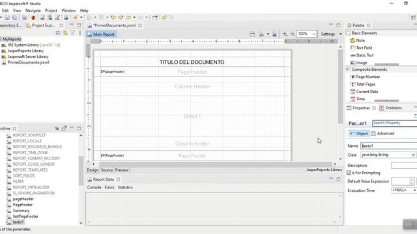This screenshot has width=417, height=234.
Task: Click the Name input field with texto1
Action: 389,146
